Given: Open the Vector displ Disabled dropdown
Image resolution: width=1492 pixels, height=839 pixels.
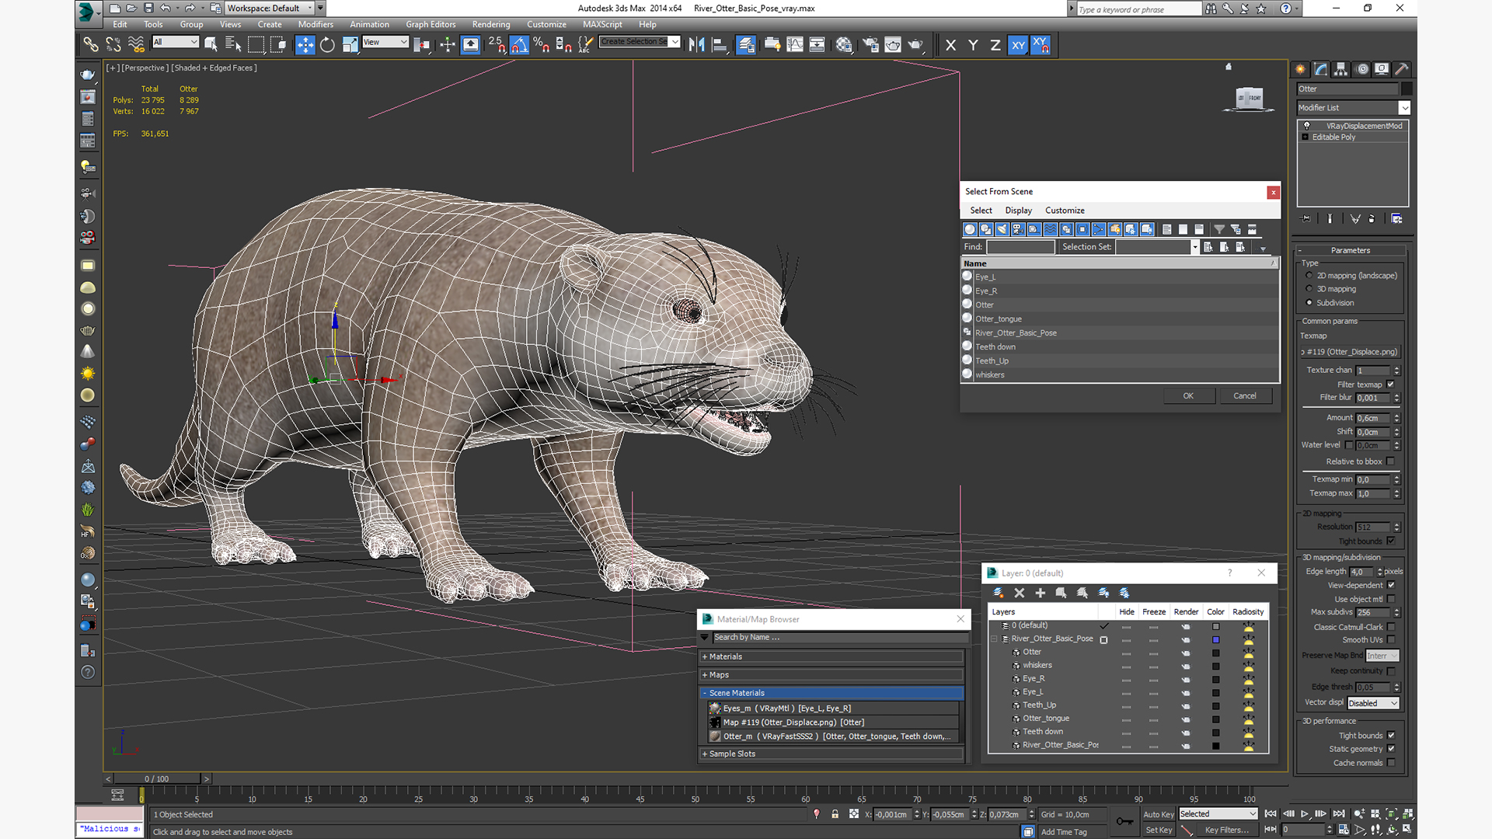Looking at the screenshot, I should (x=1373, y=703).
